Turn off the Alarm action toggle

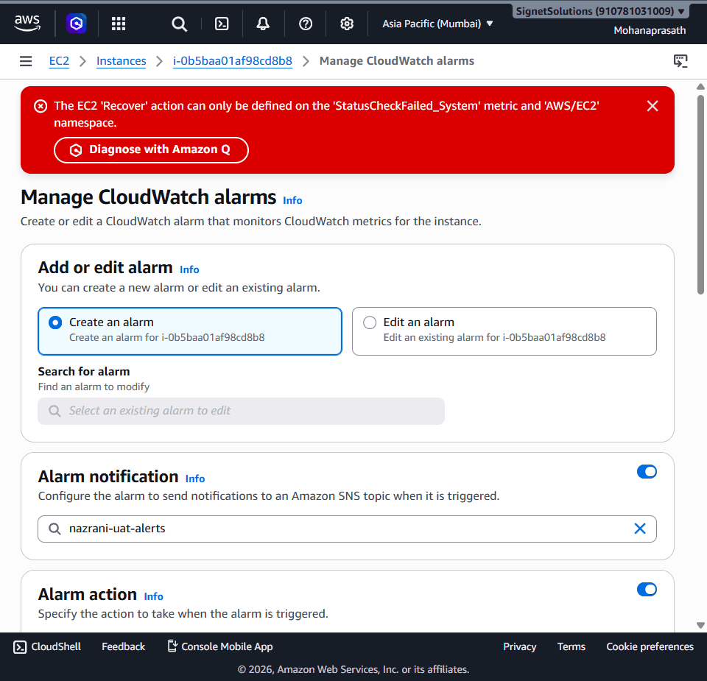647,590
